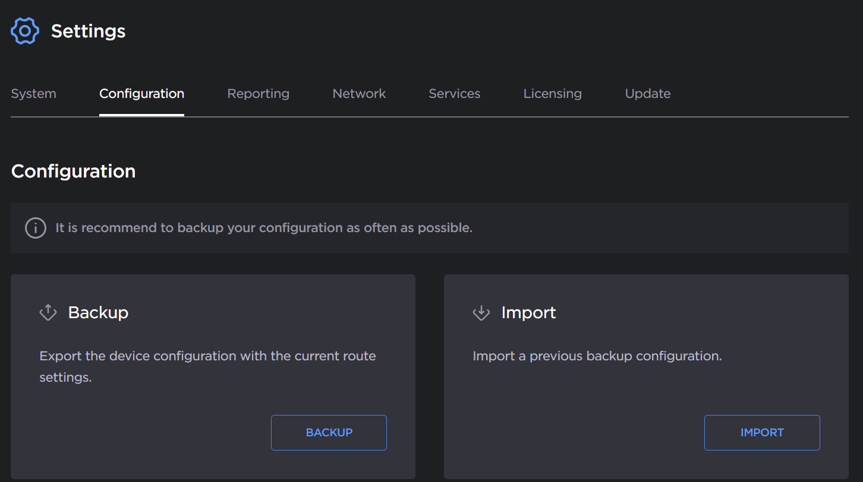Image resolution: width=863 pixels, height=482 pixels.
Task: Click the Backup upload arrow icon
Action: (x=48, y=312)
